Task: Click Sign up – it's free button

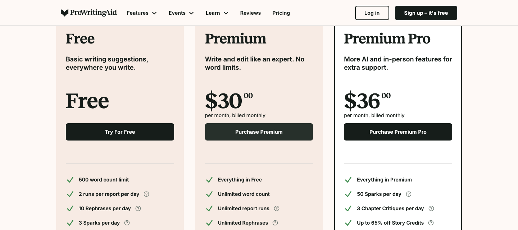Action: click(426, 13)
